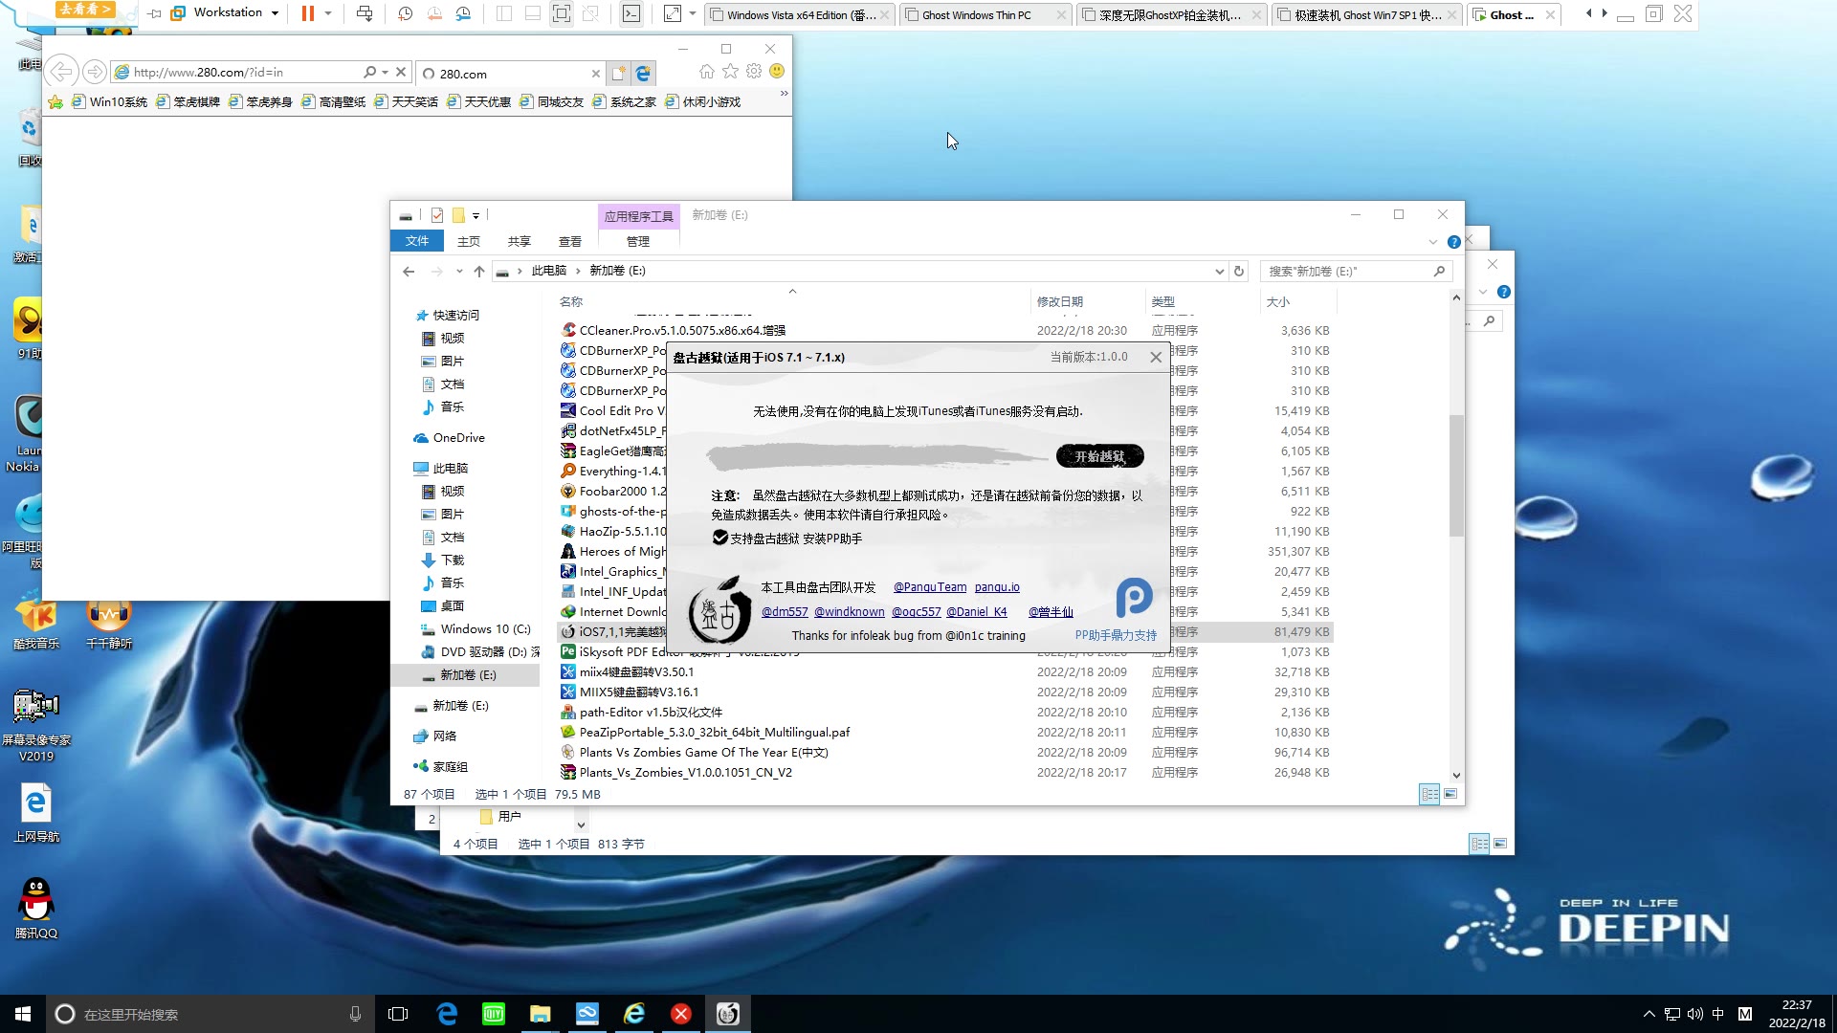The width and height of the screenshot is (1837, 1033).
Task: Expand the Explorer ribbon with the chevron
Action: pyautogui.click(x=1432, y=242)
